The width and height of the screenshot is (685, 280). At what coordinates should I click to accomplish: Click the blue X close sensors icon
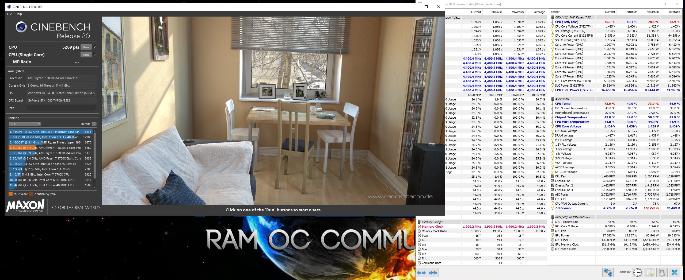pos(675,273)
